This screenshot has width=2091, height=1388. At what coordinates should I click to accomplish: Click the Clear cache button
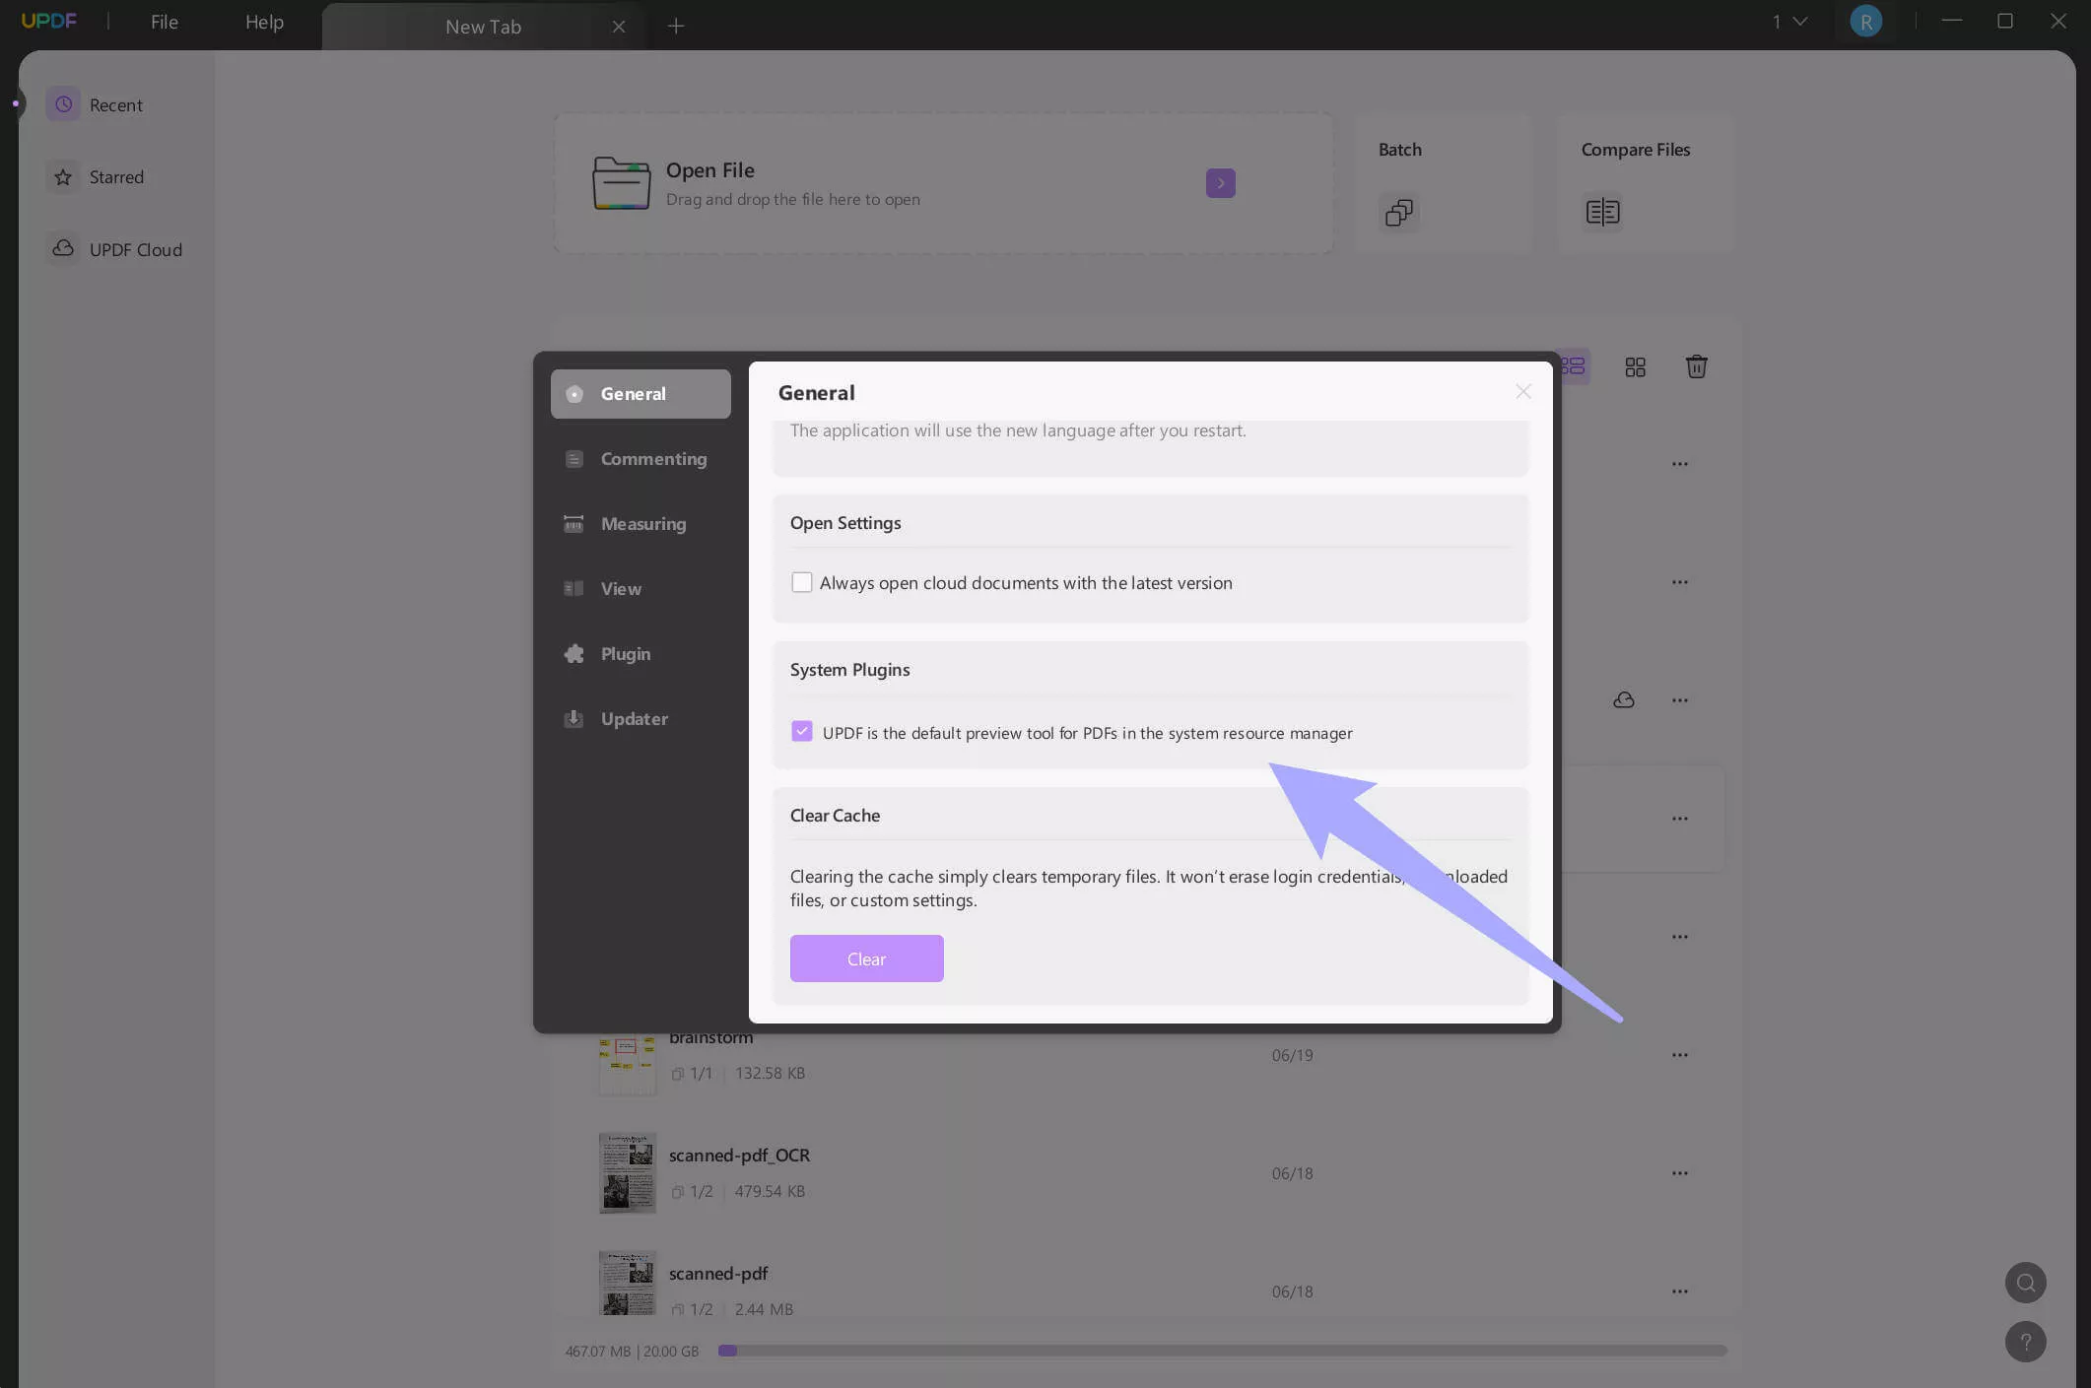click(866, 958)
